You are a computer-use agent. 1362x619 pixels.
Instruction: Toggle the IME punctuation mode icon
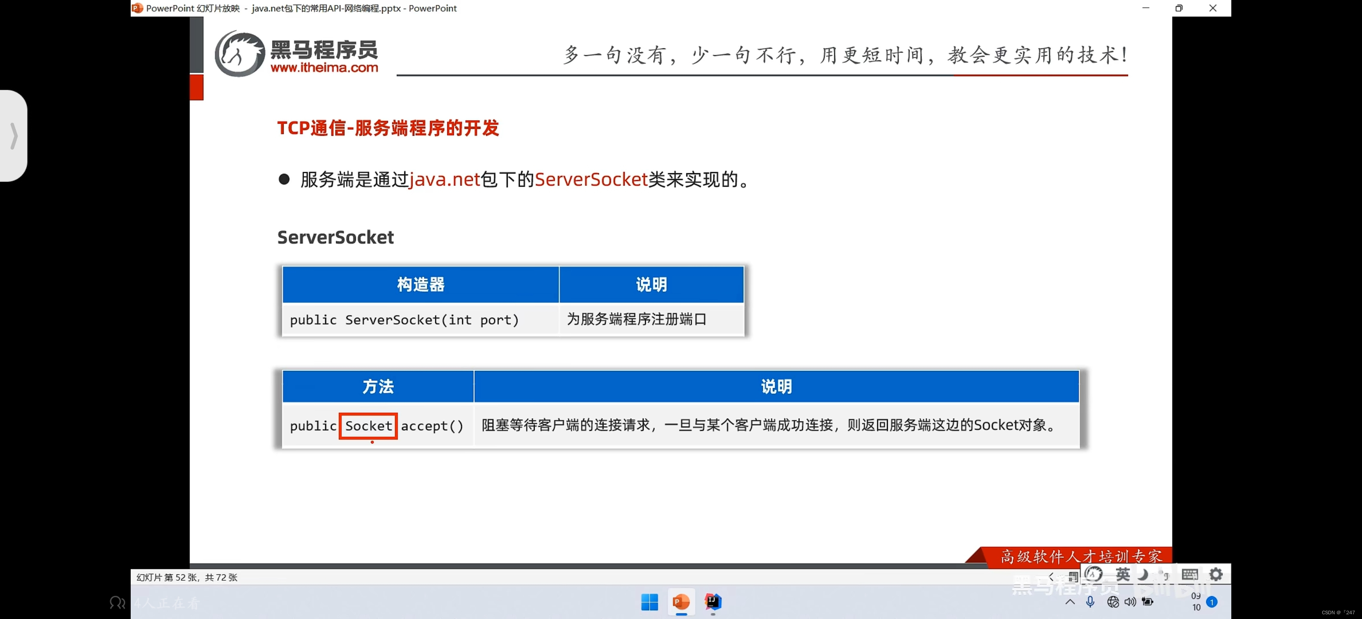click(x=1164, y=574)
